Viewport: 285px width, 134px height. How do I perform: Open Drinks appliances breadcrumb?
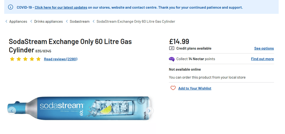click(x=48, y=21)
